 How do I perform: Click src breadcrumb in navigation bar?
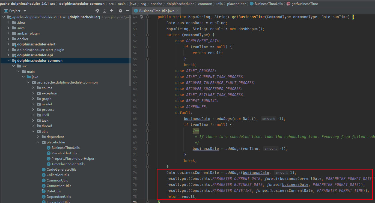[x=111, y=4]
